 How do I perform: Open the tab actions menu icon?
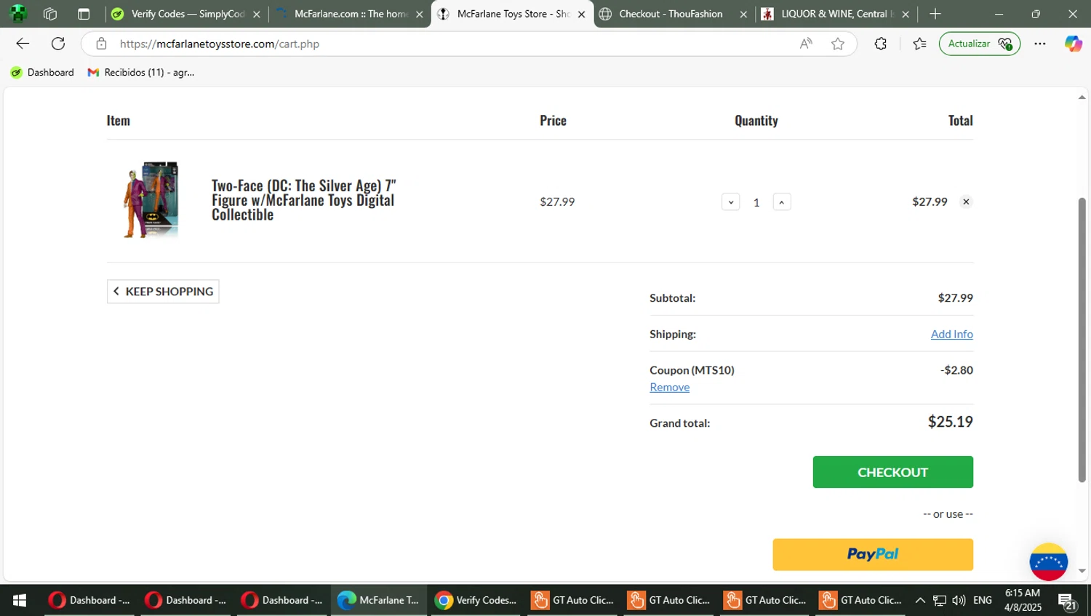click(x=84, y=14)
